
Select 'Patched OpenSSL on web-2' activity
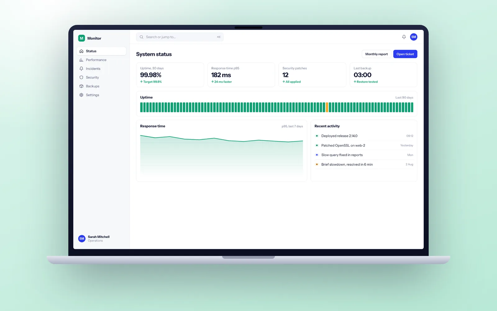point(364,146)
